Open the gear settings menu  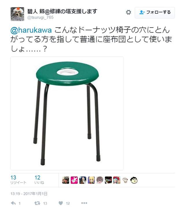pos(128,12)
